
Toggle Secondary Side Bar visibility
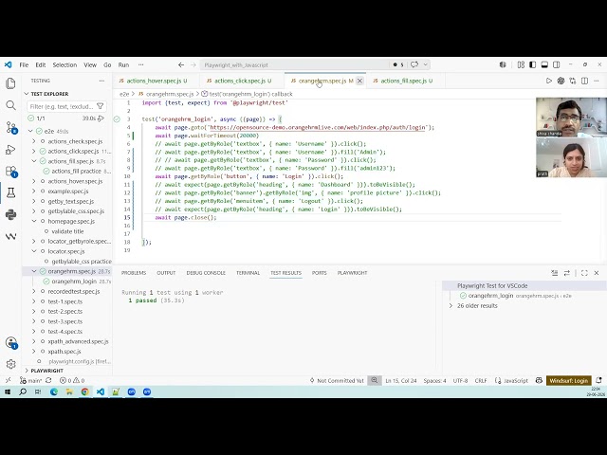point(557,64)
